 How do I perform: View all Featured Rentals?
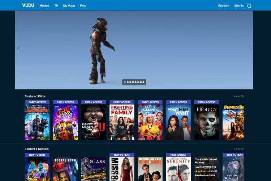pos(238,149)
